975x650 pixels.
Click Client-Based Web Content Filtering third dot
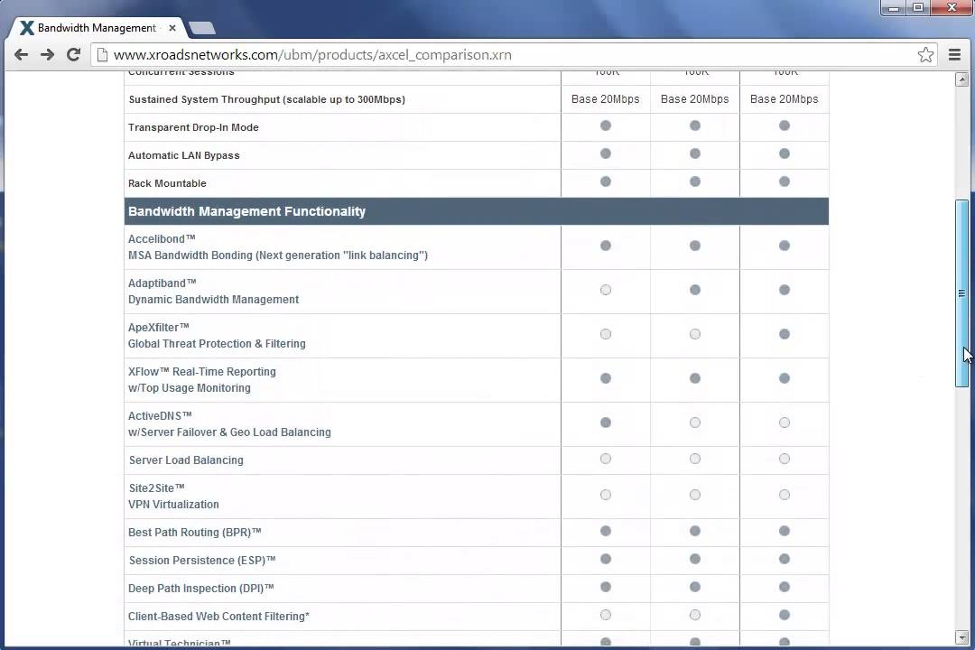pos(785,615)
